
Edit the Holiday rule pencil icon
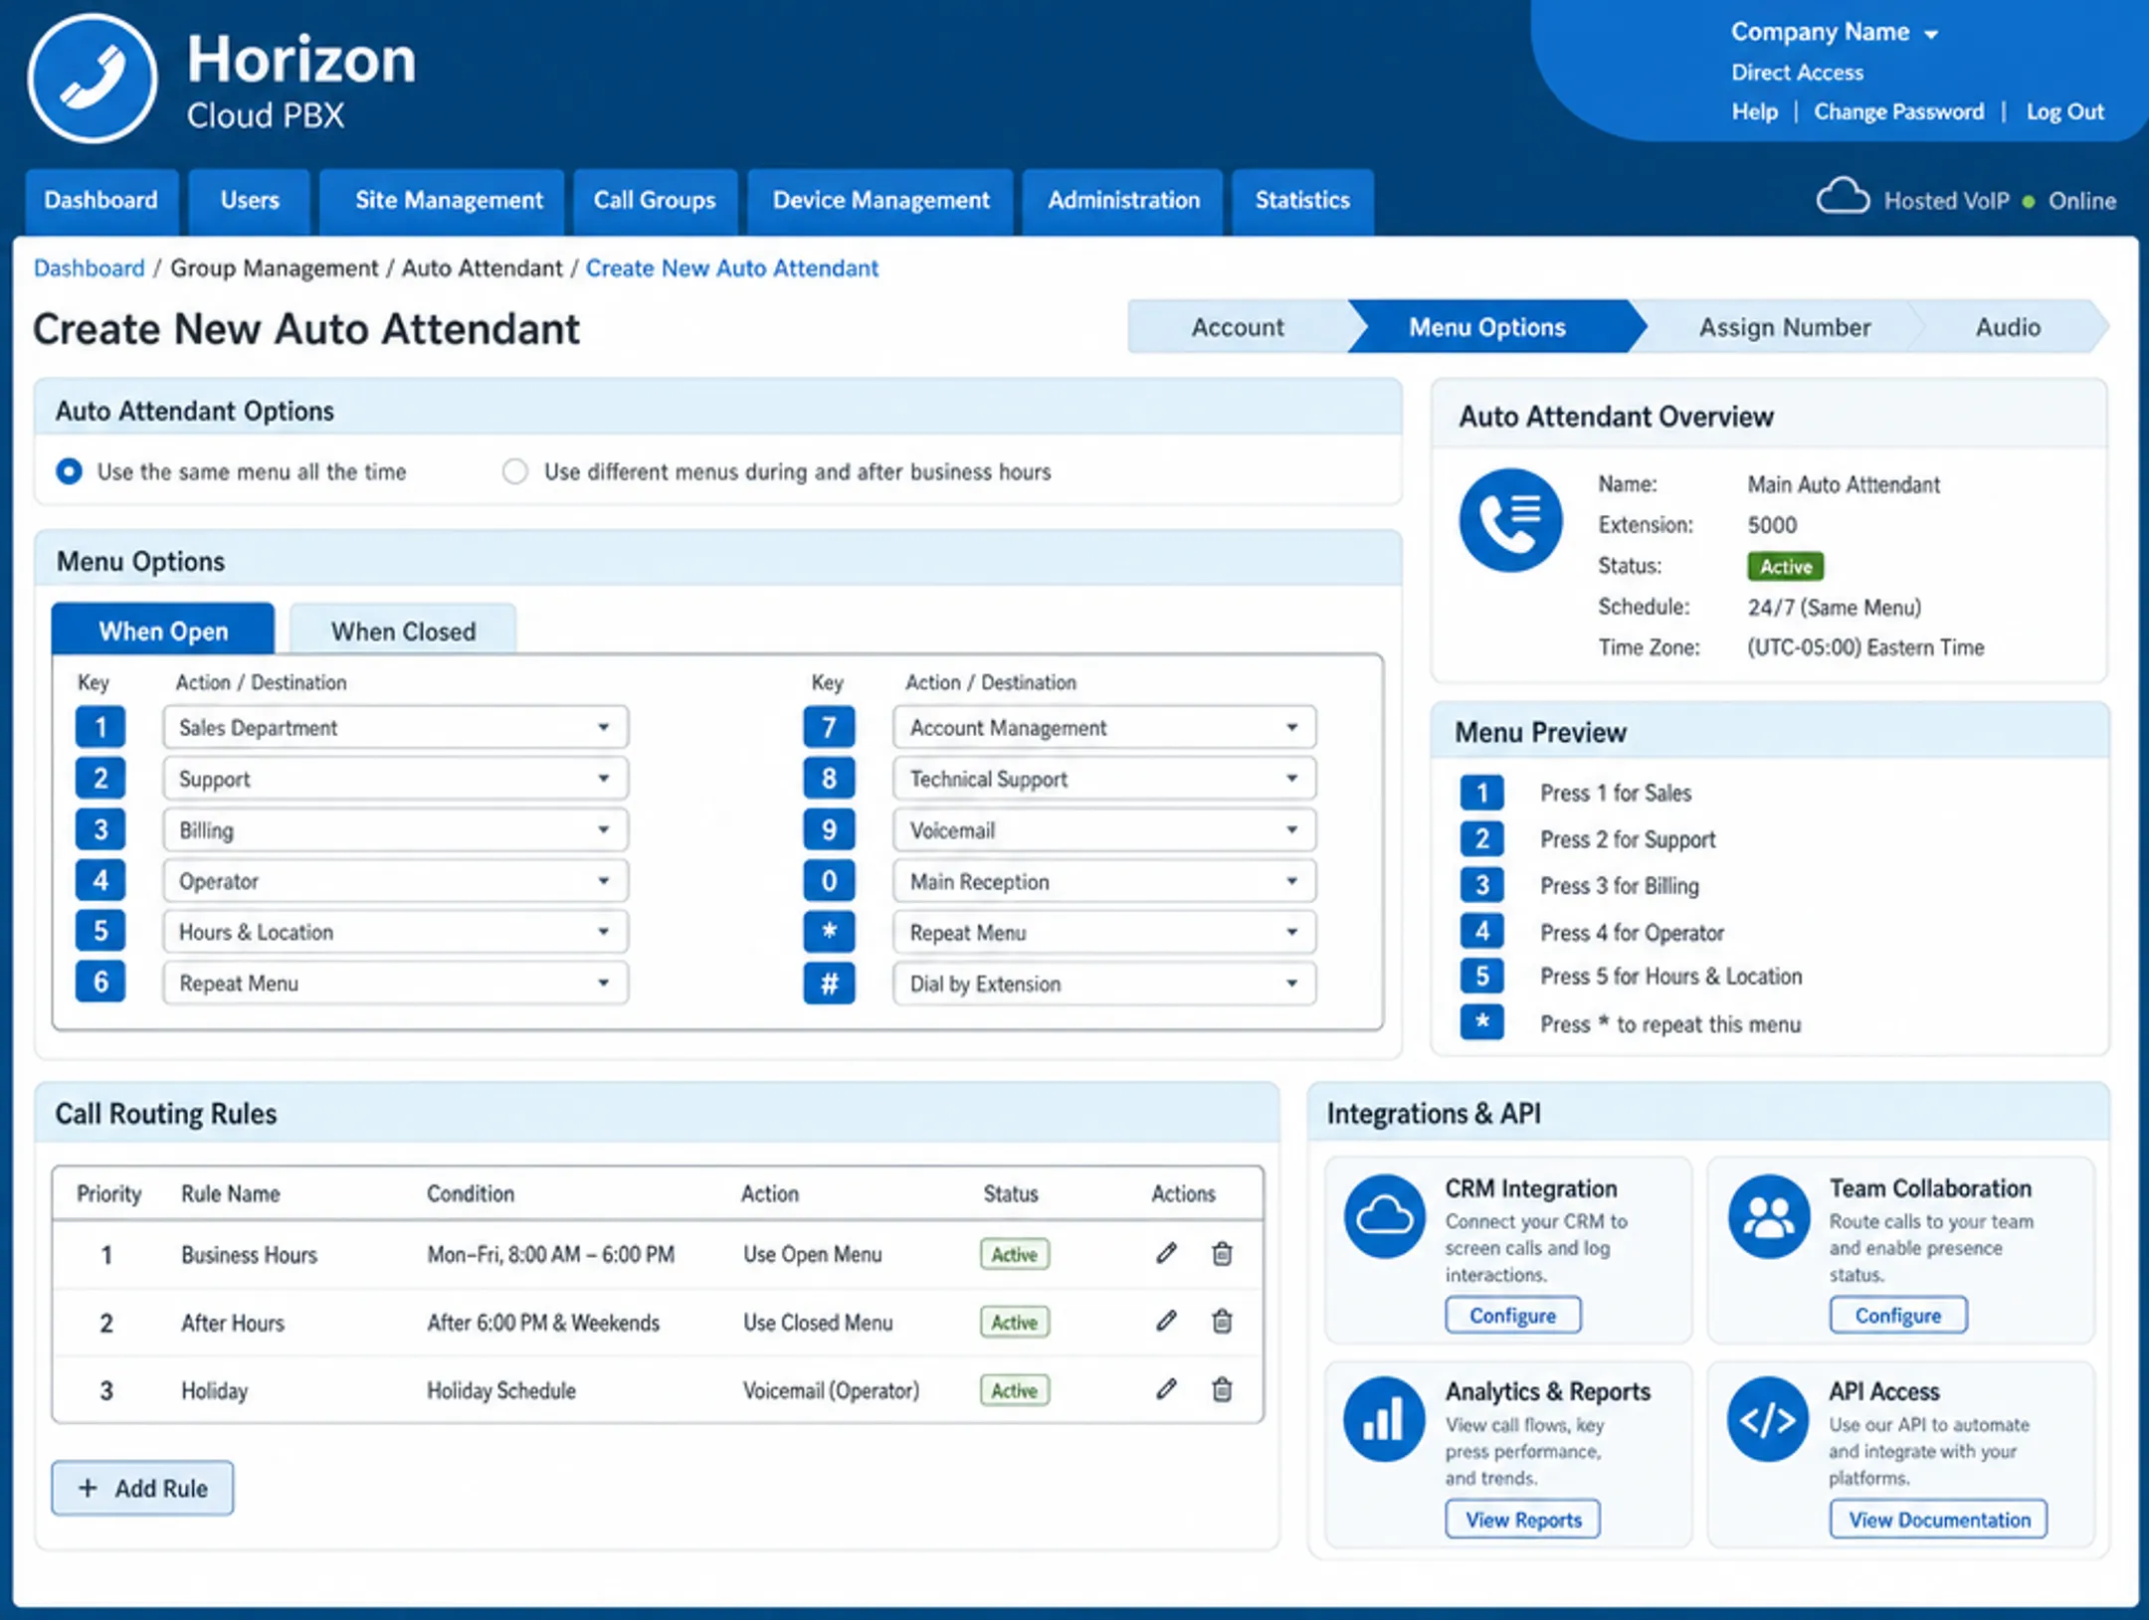pyautogui.click(x=1167, y=1388)
